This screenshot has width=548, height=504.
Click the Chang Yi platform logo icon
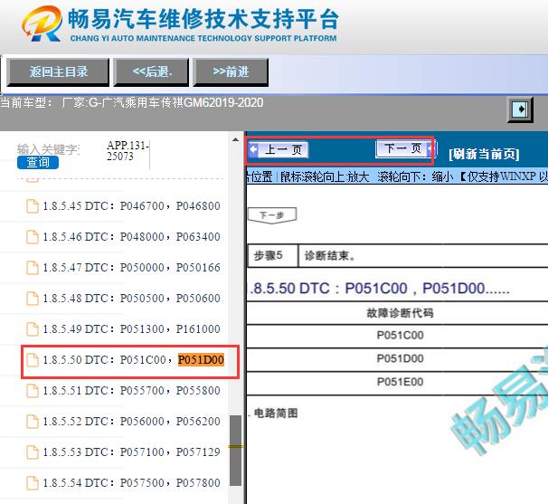(43, 24)
